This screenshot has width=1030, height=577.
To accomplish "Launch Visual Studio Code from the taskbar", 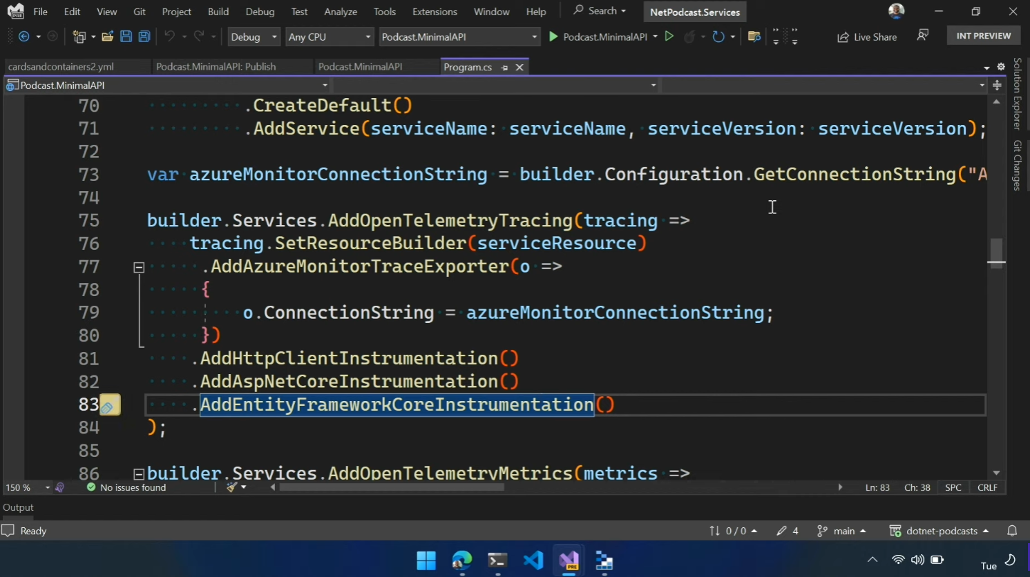I will [533, 560].
